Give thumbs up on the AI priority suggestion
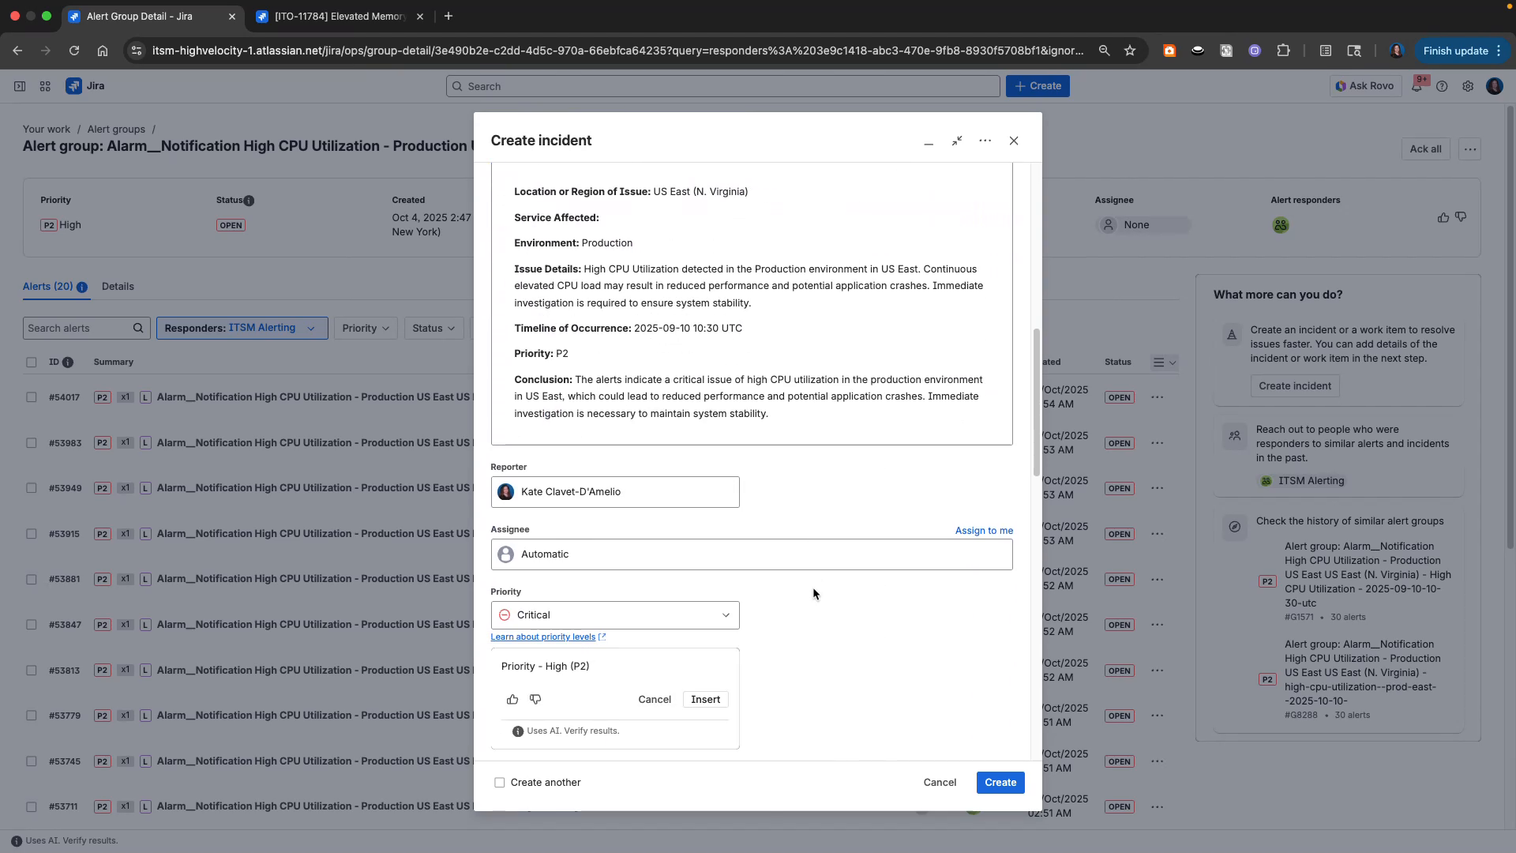The height and width of the screenshot is (853, 1516). point(512,699)
